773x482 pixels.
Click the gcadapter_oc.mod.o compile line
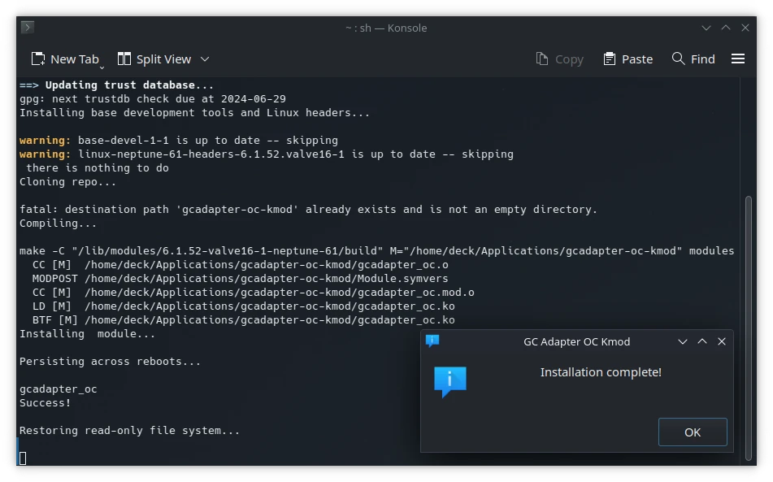[x=254, y=293]
